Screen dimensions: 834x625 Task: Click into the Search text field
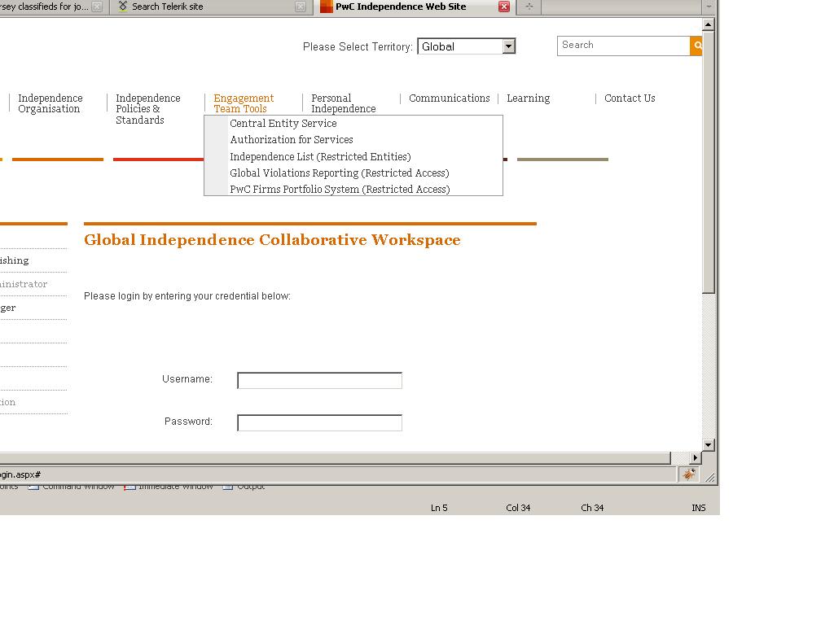(623, 46)
